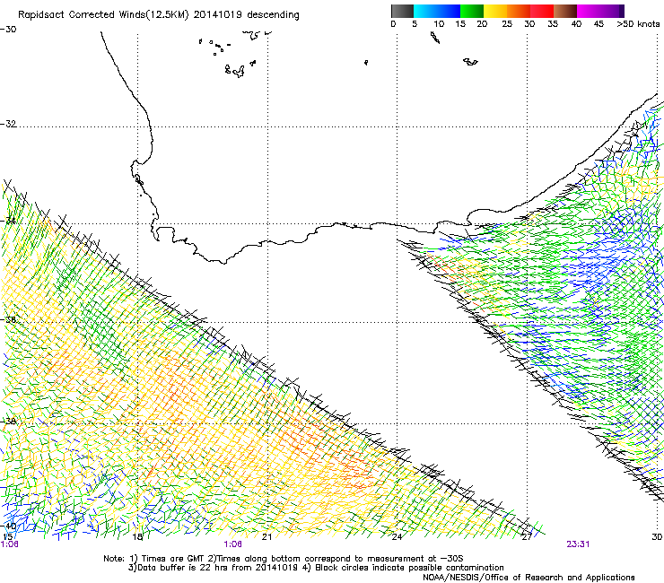Click the cyan-to-blue 5-15 knots legend band
The height and width of the screenshot is (583, 664).
coord(437,11)
